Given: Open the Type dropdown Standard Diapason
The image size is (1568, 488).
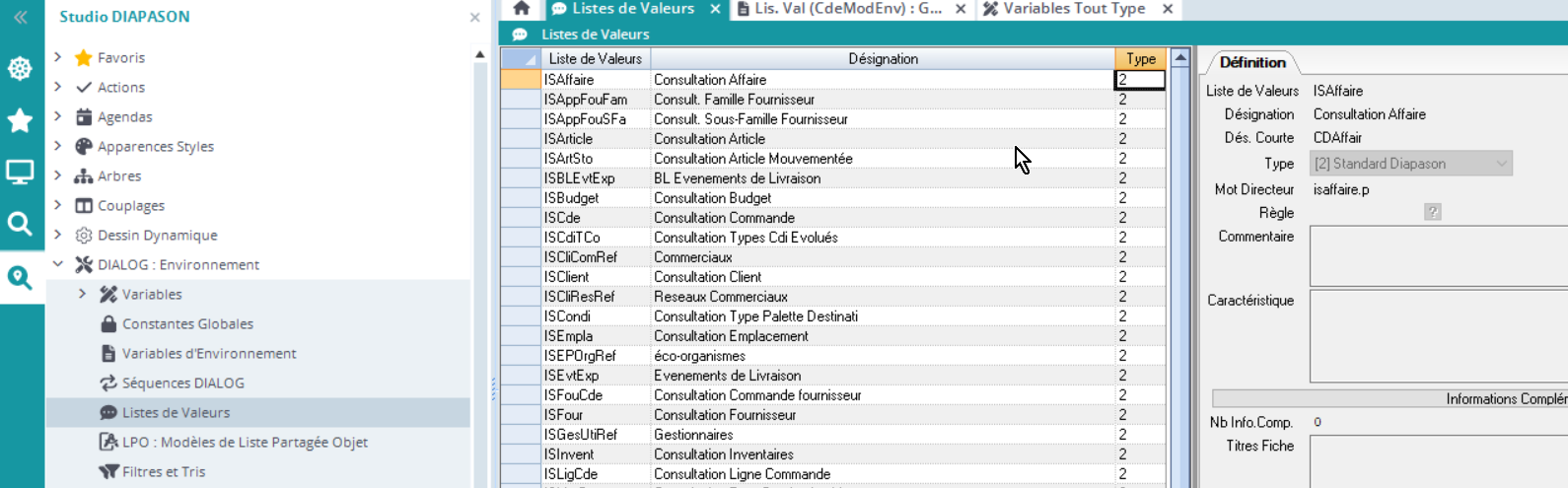Looking at the screenshot, I should click(1410, 164).
